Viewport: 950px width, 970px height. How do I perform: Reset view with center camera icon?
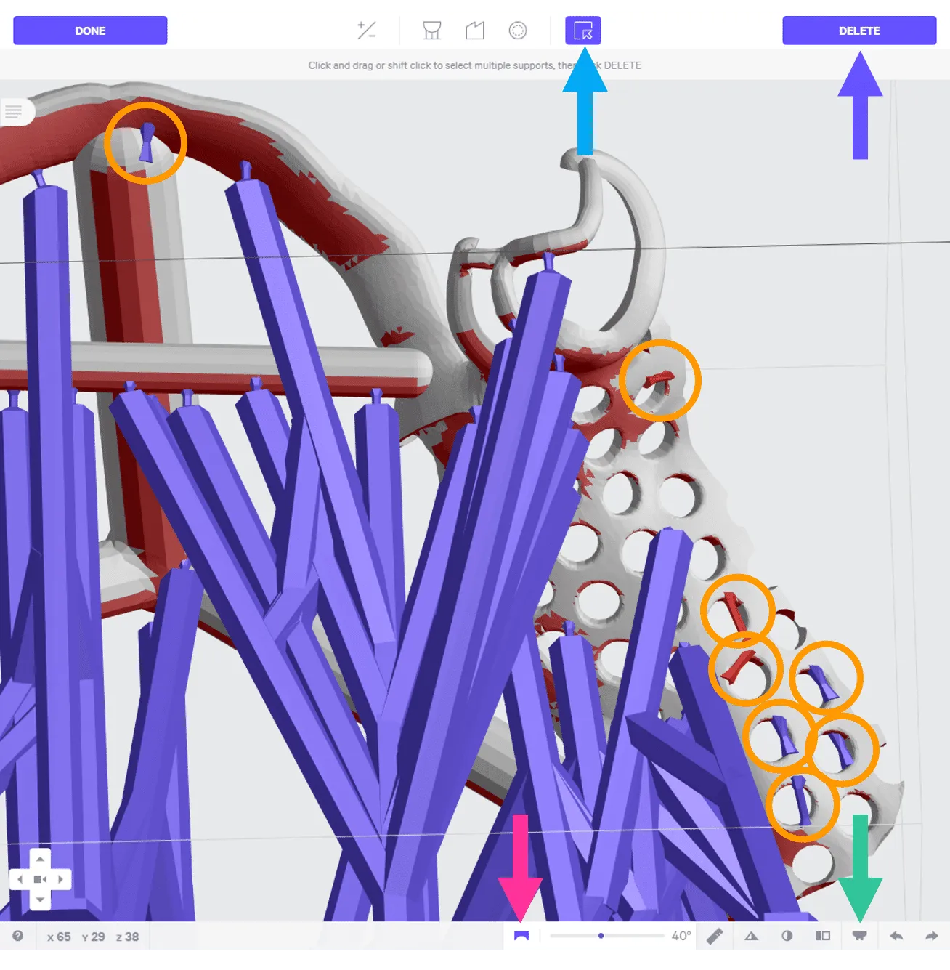[x=40, y=879]
